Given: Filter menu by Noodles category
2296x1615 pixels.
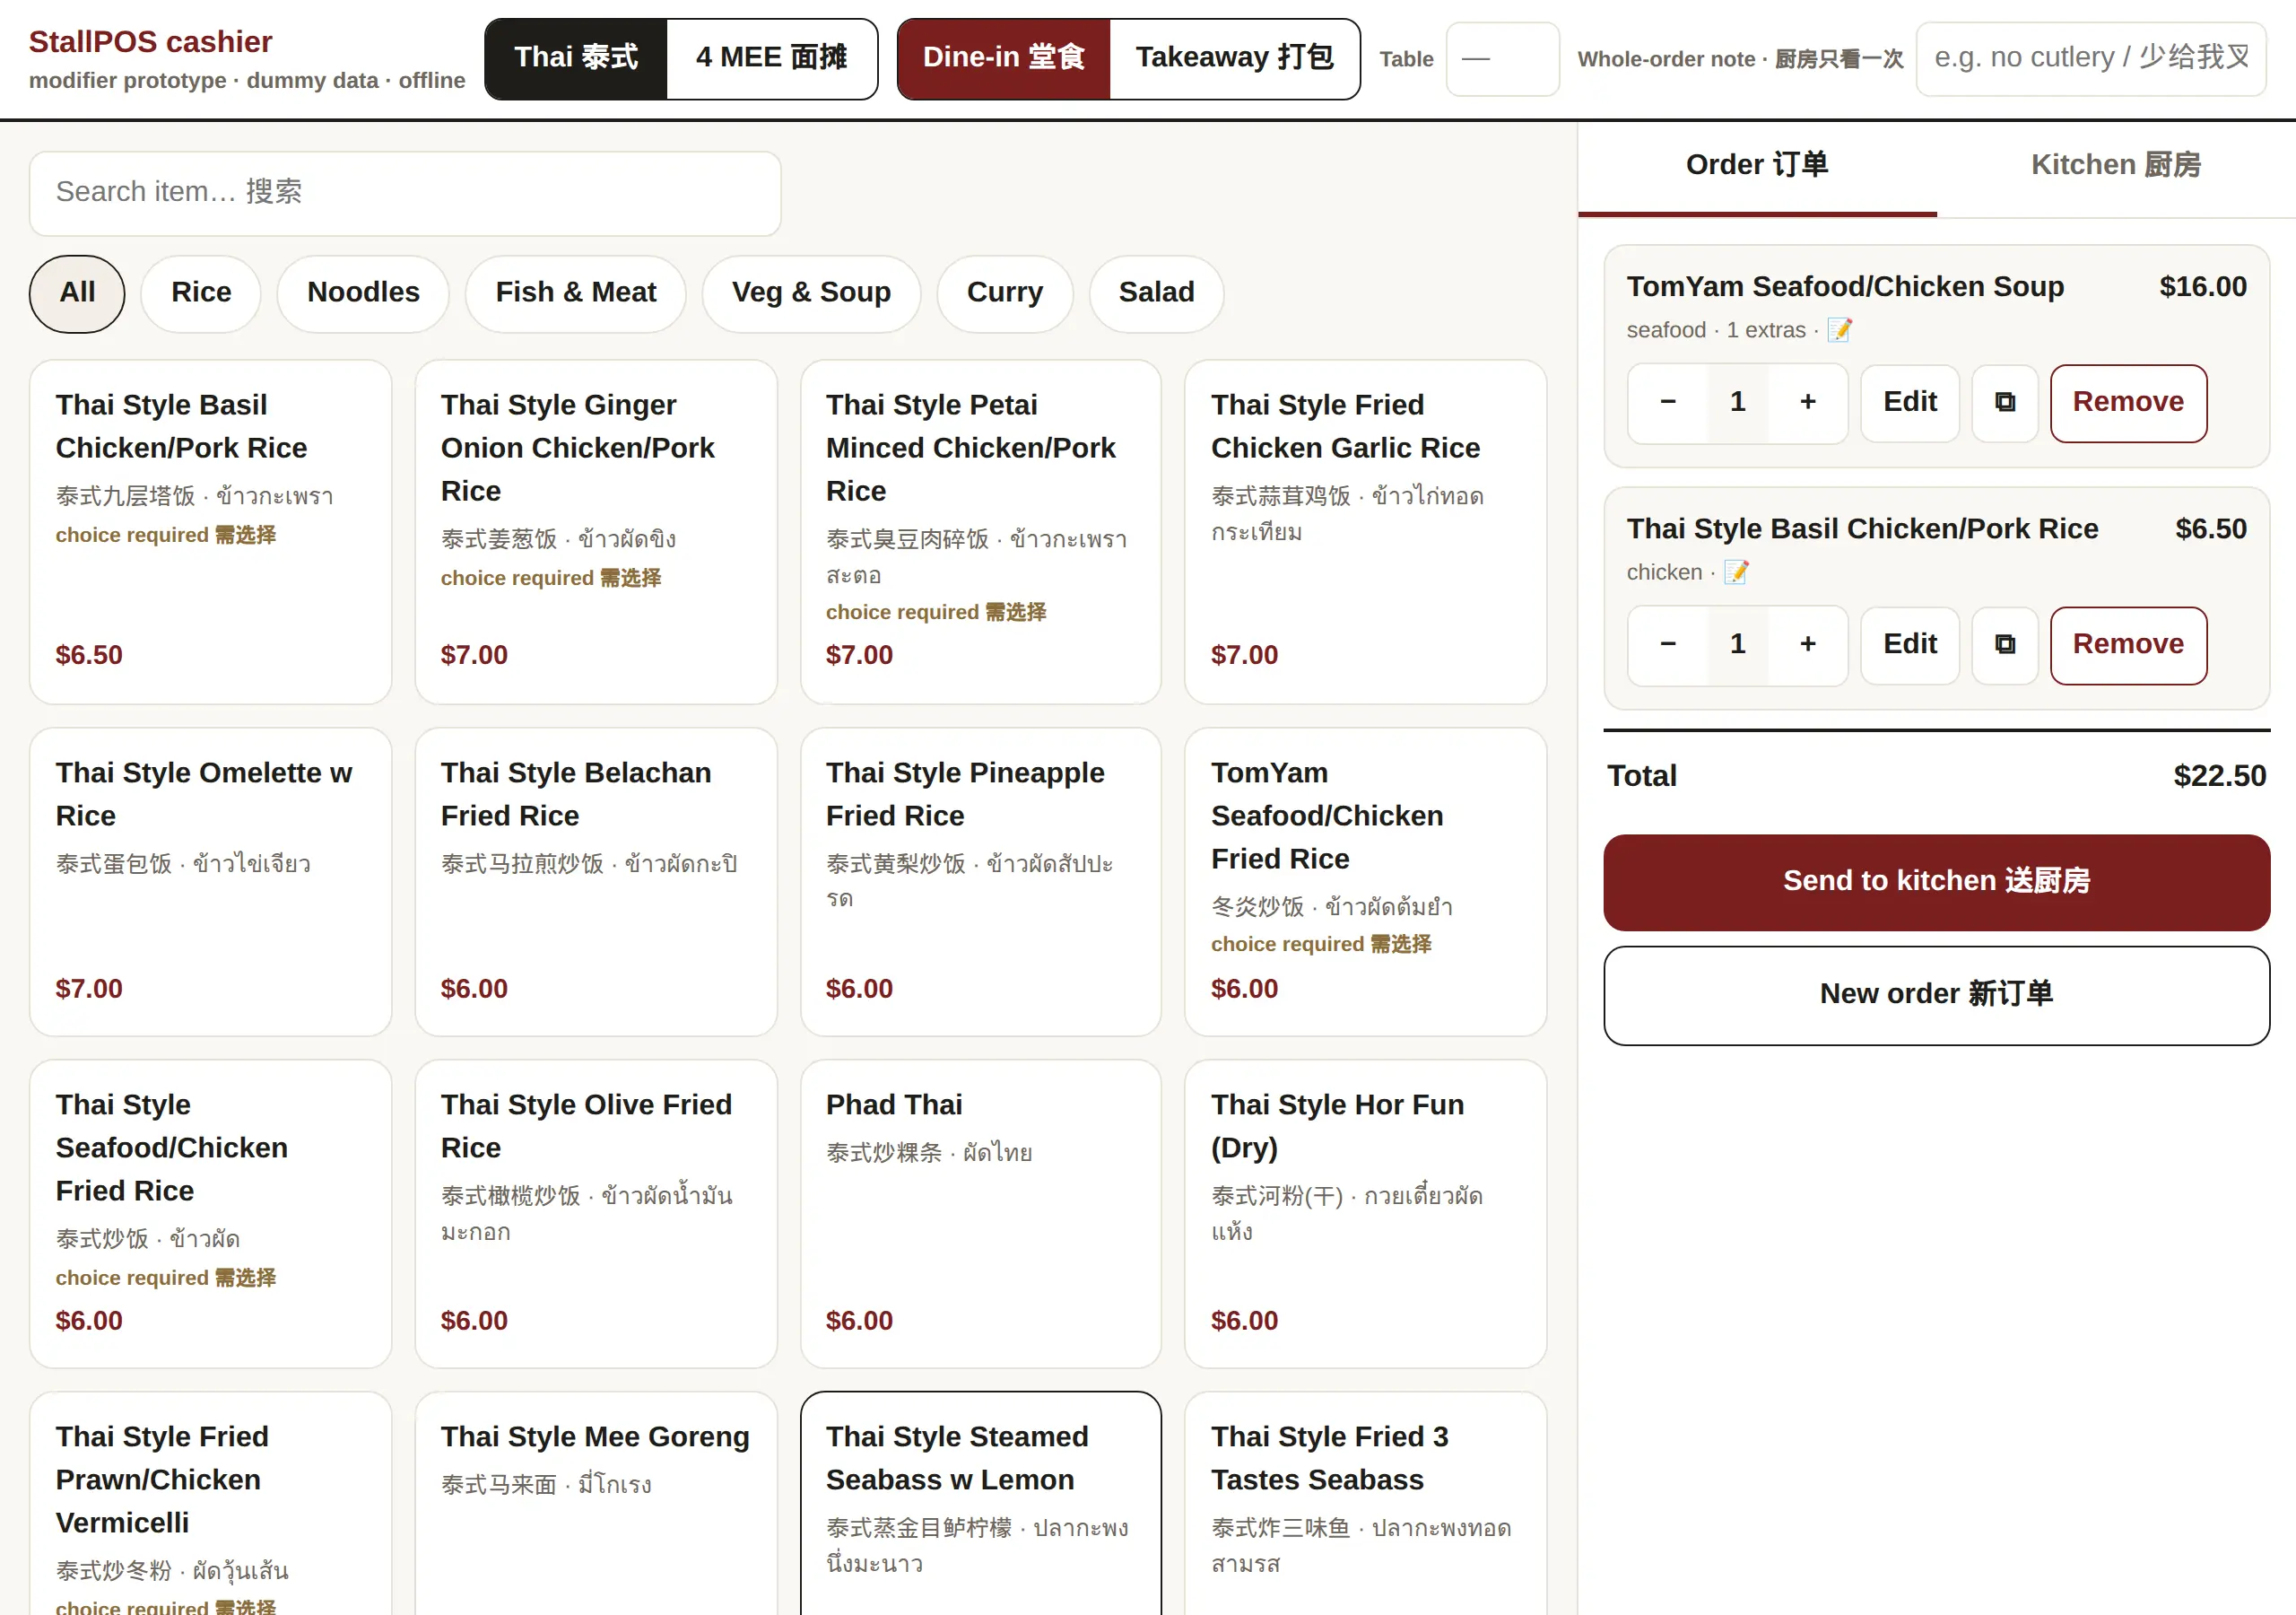Looking at the screenshot, I should tap(363, 293).
